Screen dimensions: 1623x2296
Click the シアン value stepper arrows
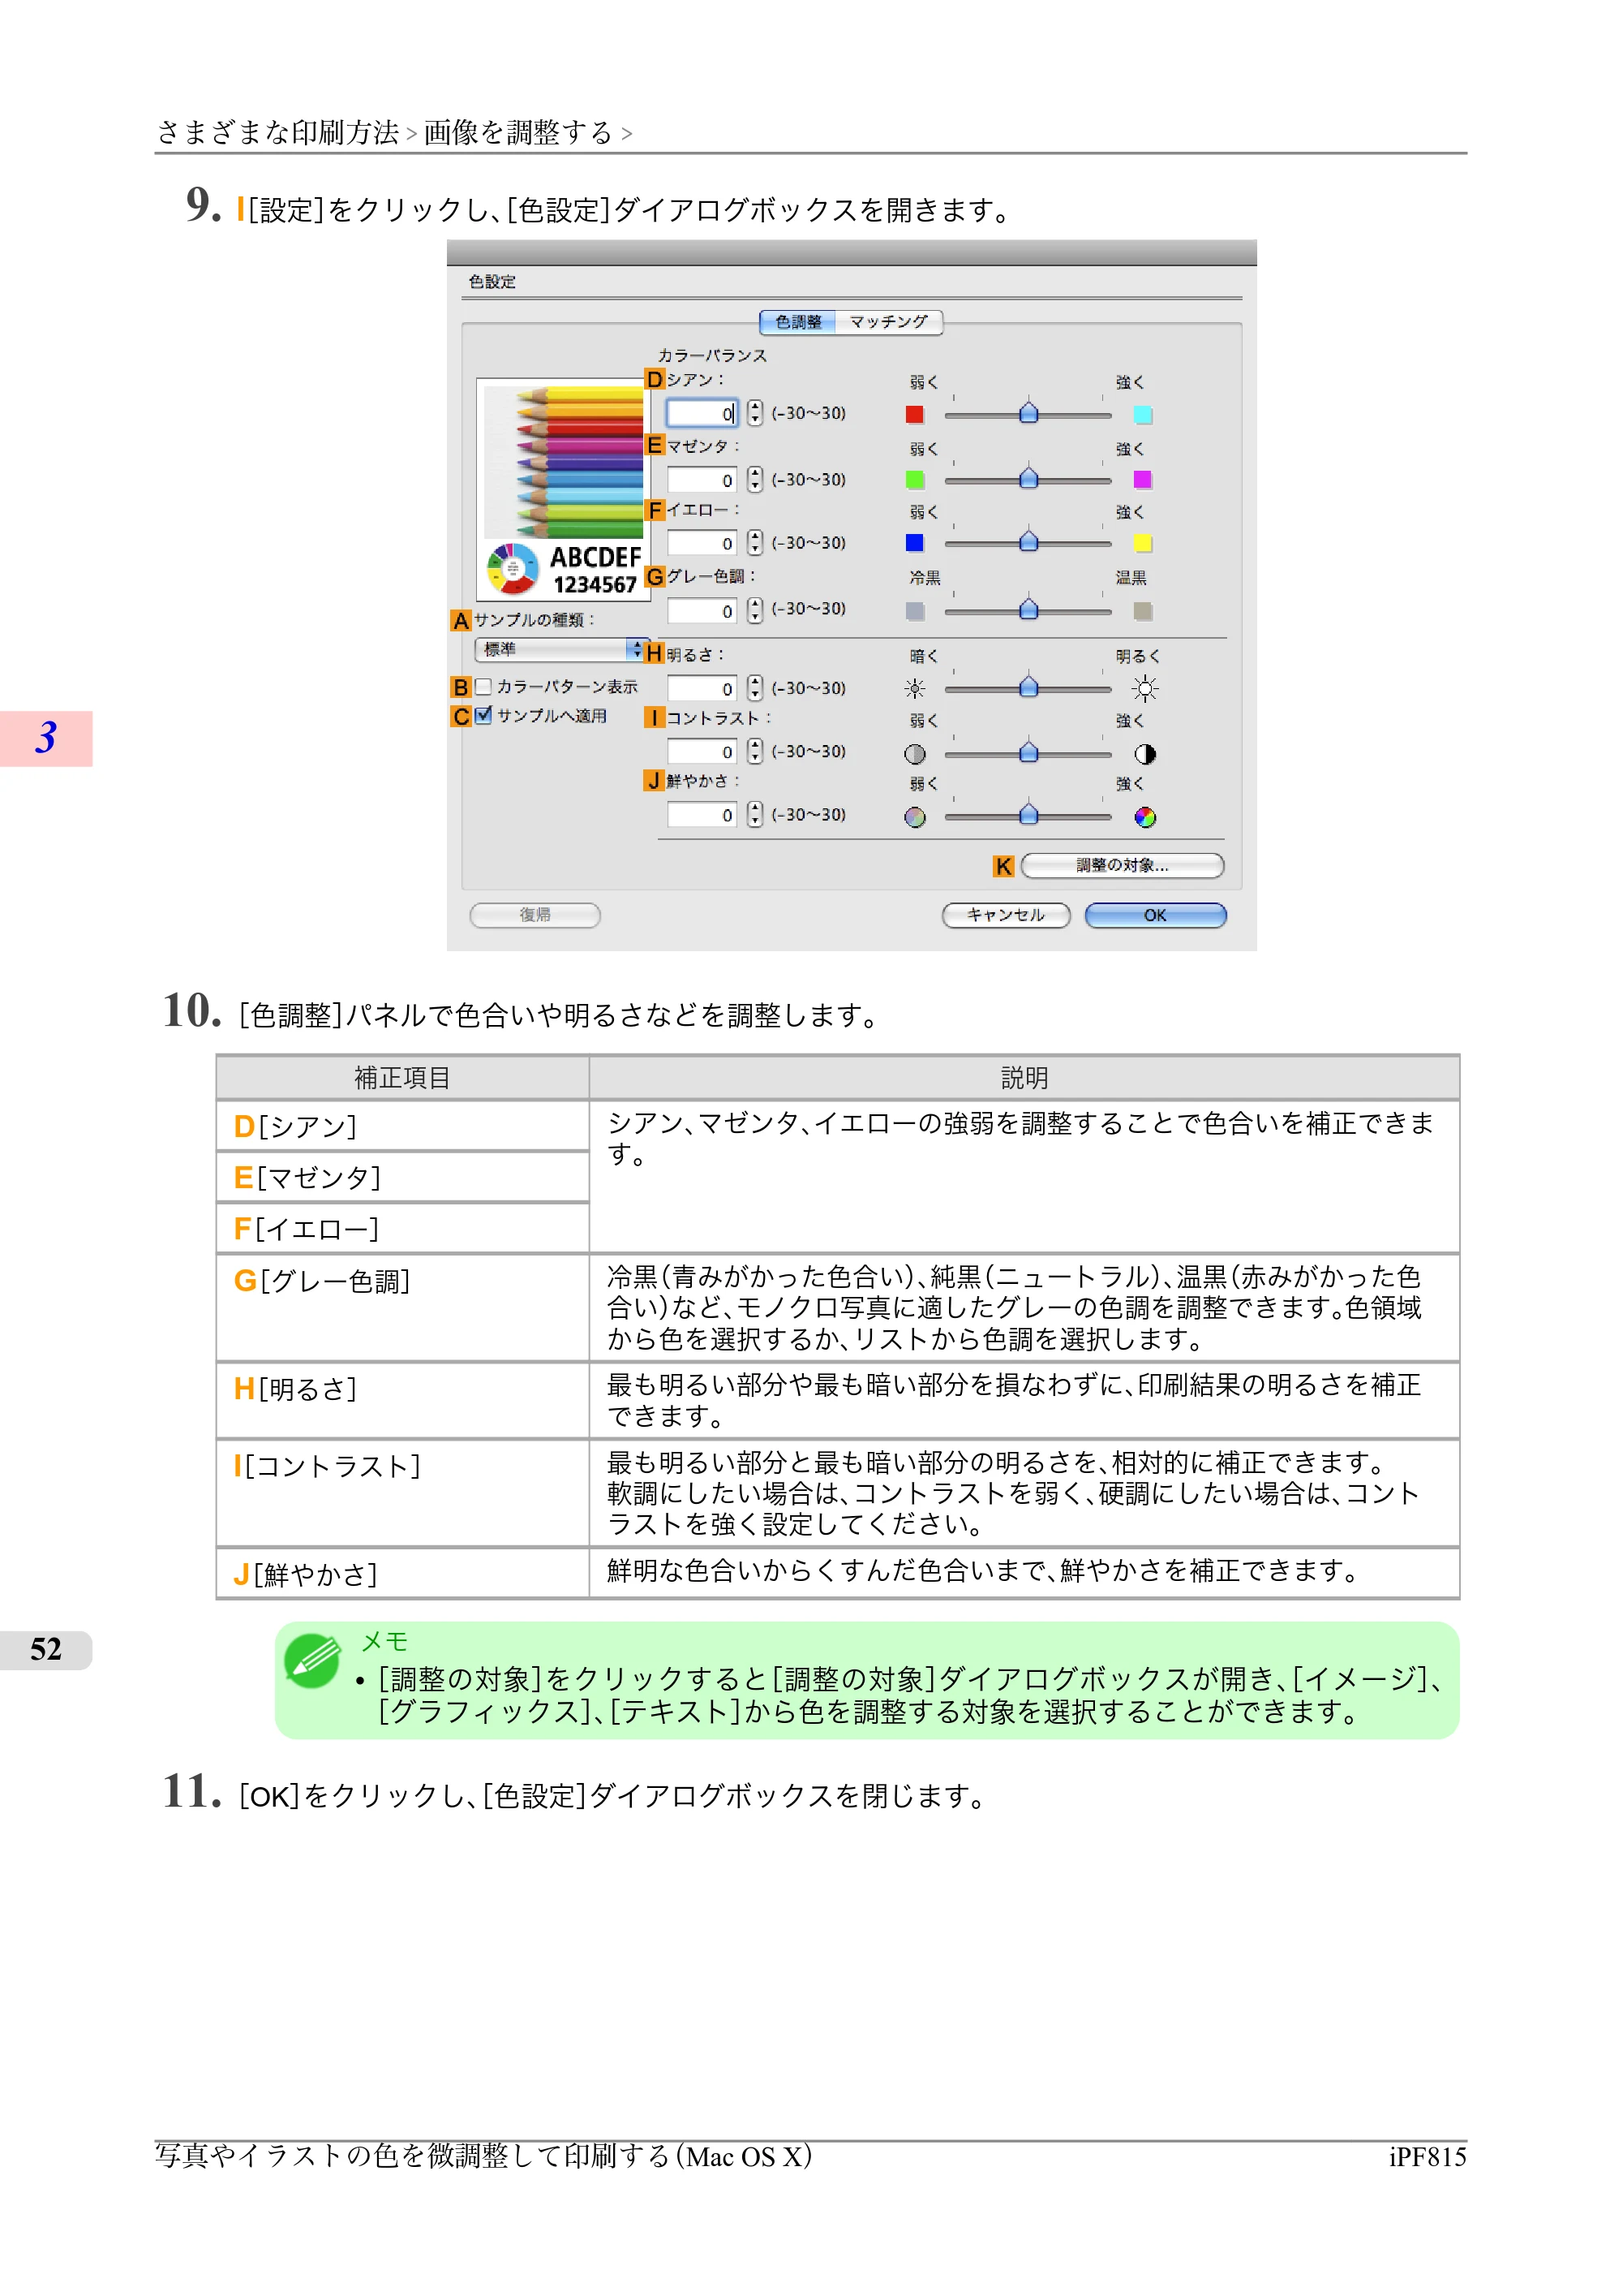[x=754, y=413]
